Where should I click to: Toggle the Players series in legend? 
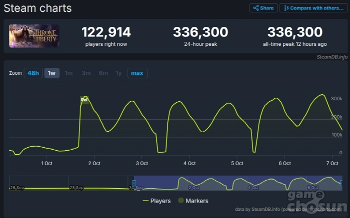click(156, 201)
